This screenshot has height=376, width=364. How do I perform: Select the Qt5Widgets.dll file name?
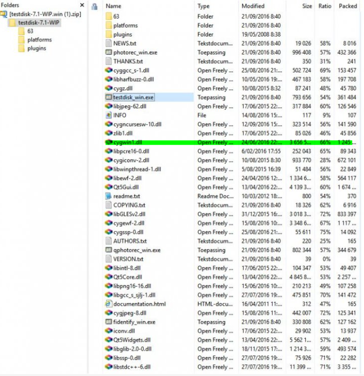(x=132, y=340)
